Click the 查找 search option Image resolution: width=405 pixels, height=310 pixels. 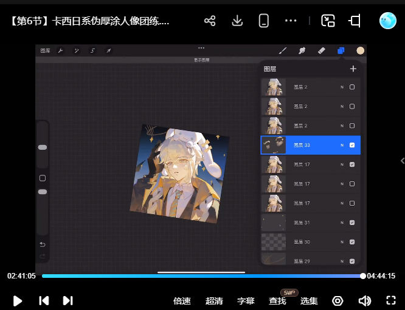coord(277,301)
